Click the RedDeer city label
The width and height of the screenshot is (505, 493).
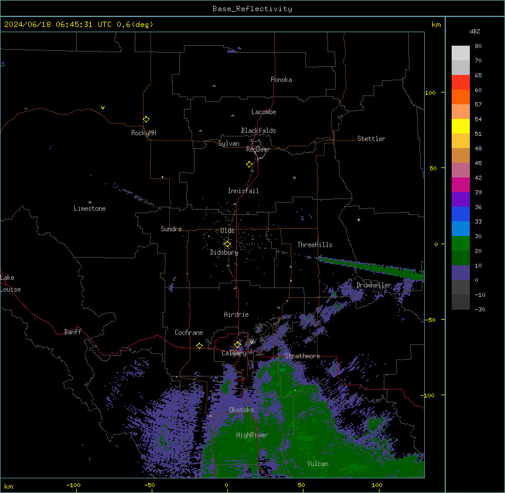click(x=258, y=149)
